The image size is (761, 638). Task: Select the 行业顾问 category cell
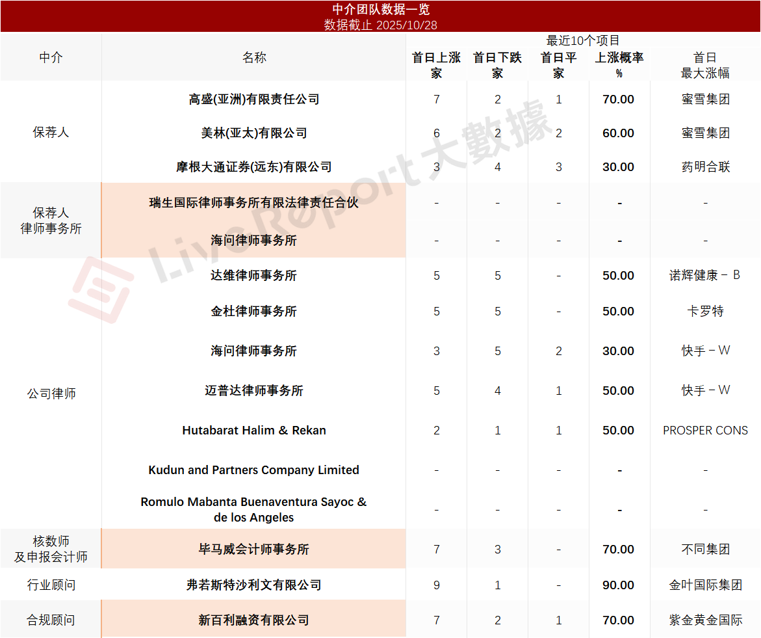(51, 585)
